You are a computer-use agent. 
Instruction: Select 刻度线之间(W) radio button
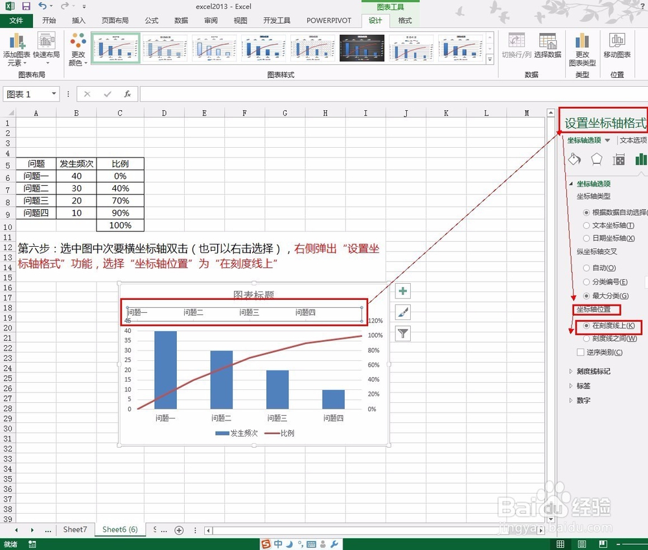click(586, 339)
